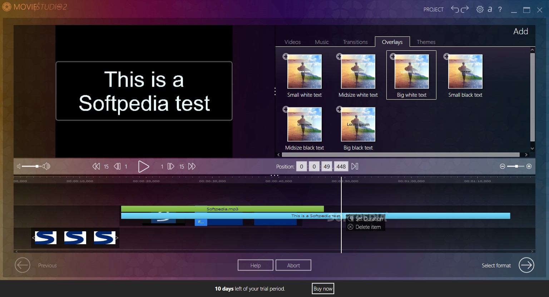Select Midsize black text thumbnail
549x297 pixels.
305,124
